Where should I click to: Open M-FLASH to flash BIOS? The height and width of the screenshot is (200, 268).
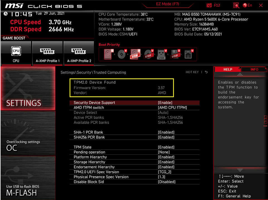(x=28, y=178)
